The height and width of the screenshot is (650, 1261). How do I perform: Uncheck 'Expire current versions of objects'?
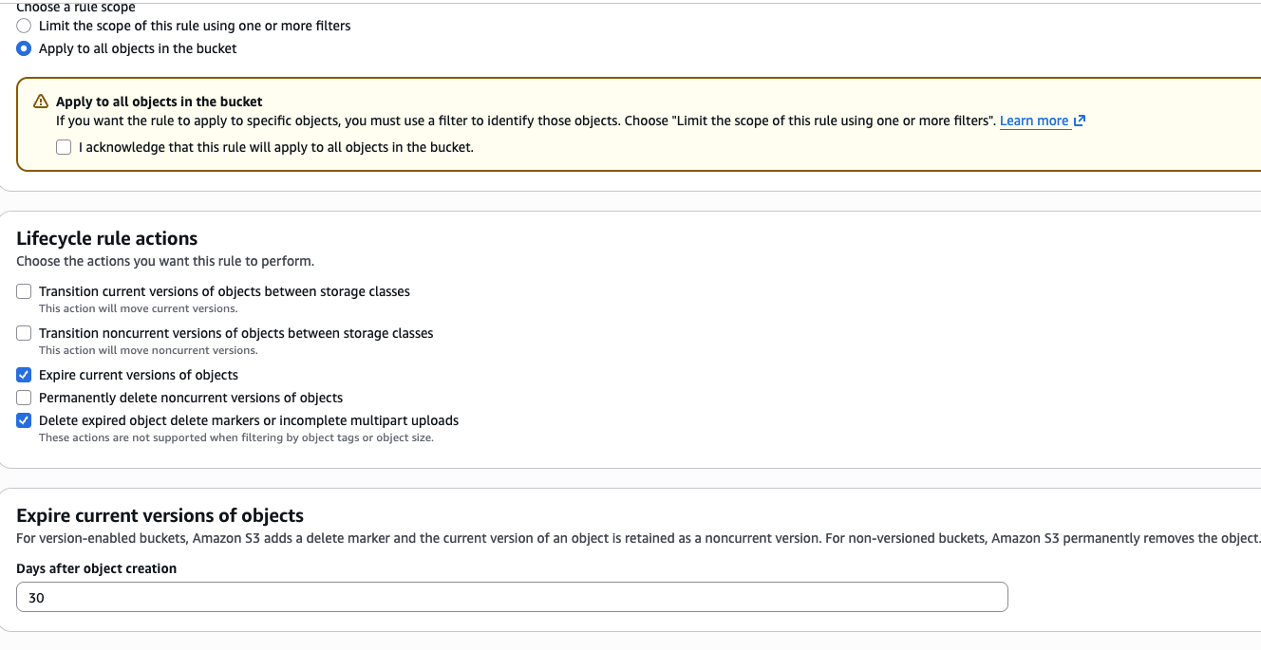click(24, 375)
